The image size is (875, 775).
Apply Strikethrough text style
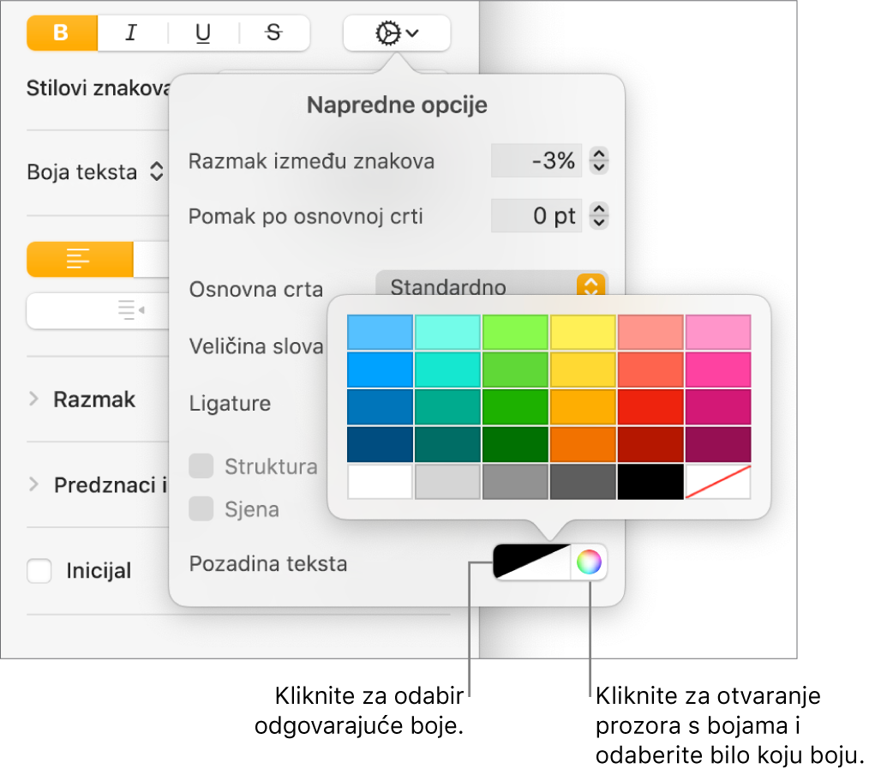pyautogui.click(x=274, y=33)
